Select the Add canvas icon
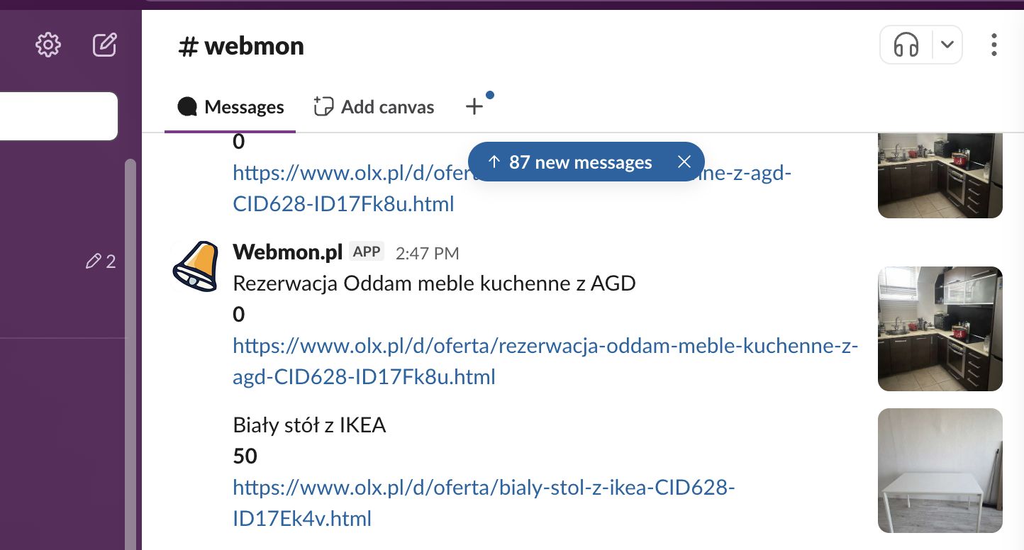This screenshot has height=550, width=1024. coord(323,106)
